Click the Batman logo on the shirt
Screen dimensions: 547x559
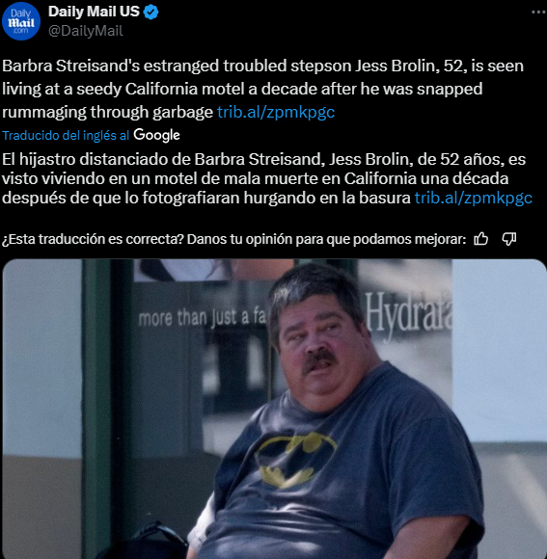(x=295, y=460)
